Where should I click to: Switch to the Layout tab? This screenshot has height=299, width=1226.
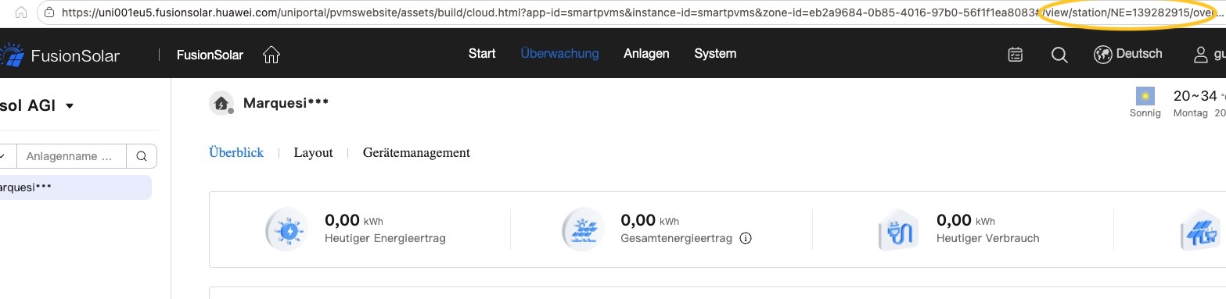click(314, 152)
